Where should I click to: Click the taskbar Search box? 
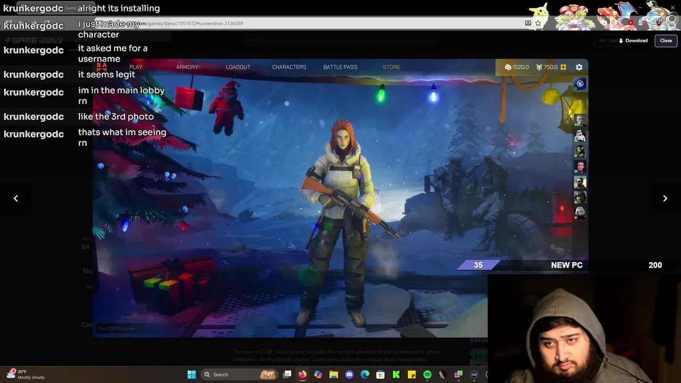click(239, 374)
